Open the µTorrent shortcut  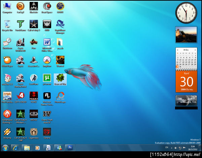click(x=47, y=80)
